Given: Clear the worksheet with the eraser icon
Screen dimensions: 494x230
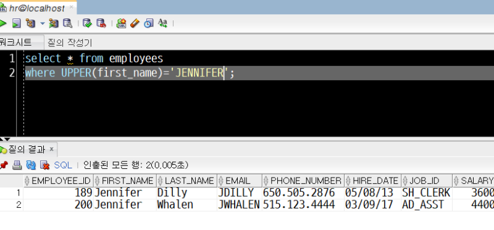Looking at the screenshot, I should [x=135, y=23].
